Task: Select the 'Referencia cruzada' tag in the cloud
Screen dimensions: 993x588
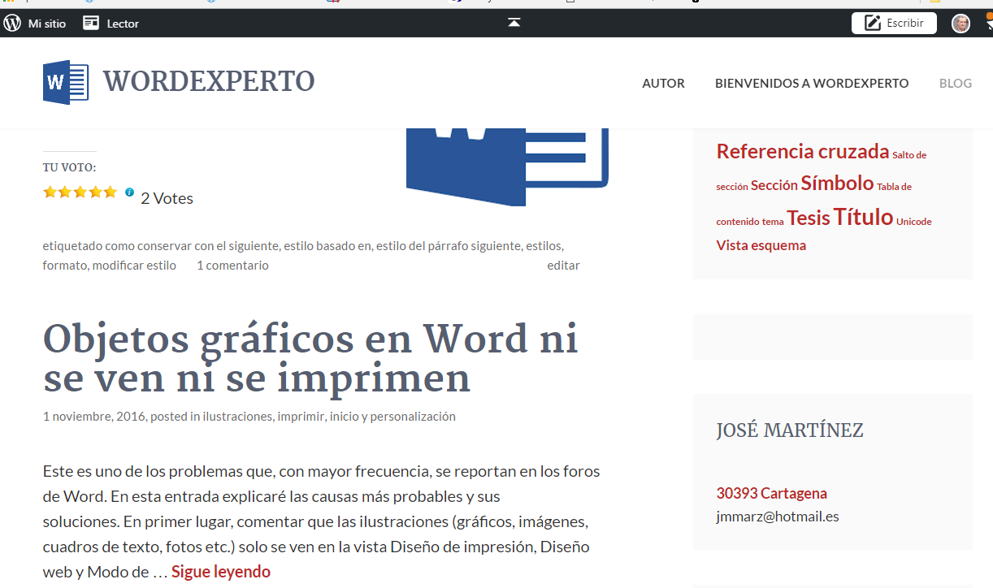Action: coord(803,152)
